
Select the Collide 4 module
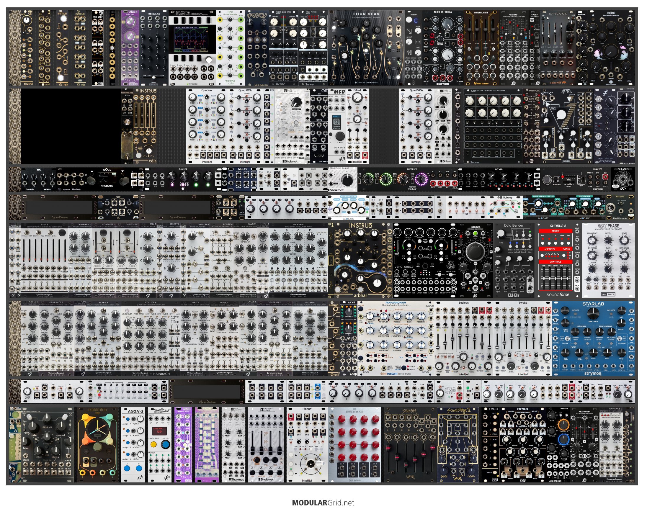tap(151, 338)
